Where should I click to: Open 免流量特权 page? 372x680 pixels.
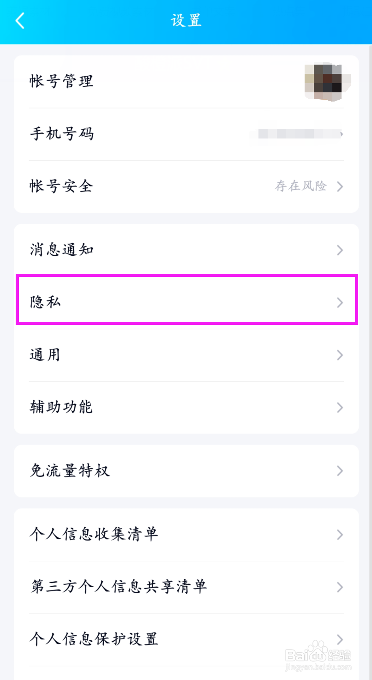point(186,471)
